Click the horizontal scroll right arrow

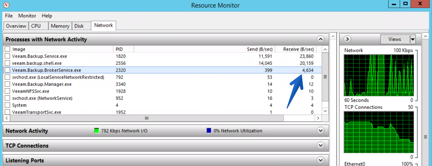(x=319, y=118)
